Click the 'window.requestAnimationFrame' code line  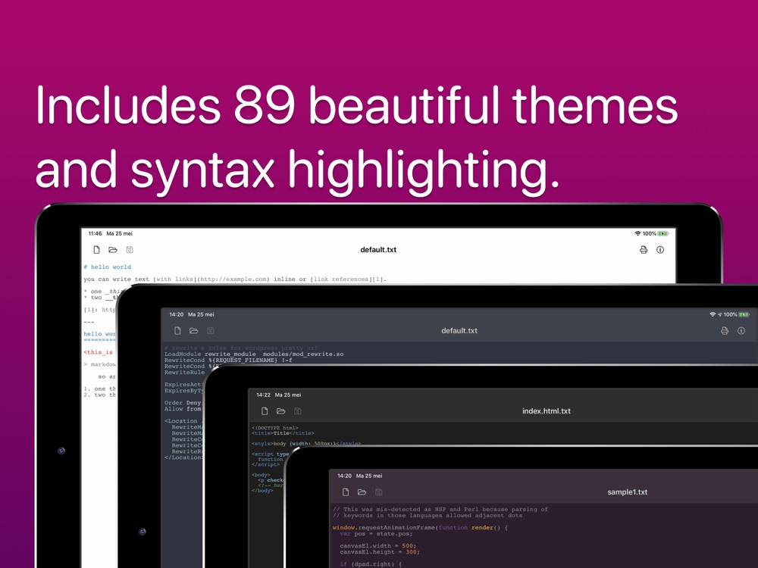tap(420, 527)
